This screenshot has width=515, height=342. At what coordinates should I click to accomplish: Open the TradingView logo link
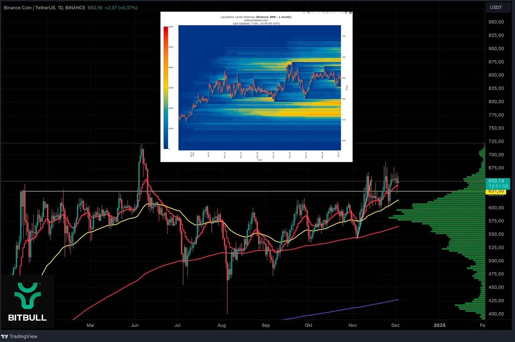(x=19, y=336)
